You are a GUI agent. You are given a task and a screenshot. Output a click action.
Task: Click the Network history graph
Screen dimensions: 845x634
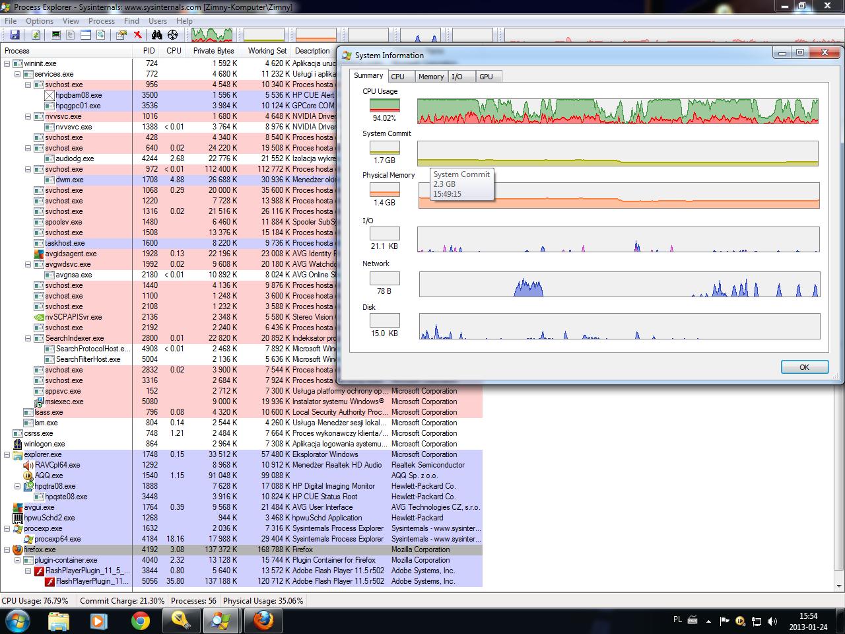(619, 284)
